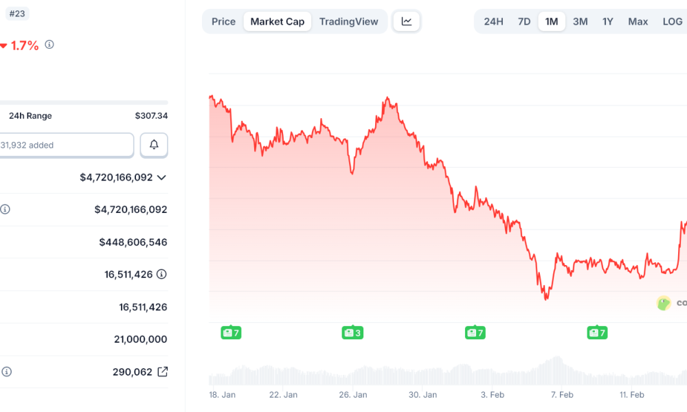Click the CoinGecko watermark logo on the chart
687x412 pixels.
click(x=663, y=304)
